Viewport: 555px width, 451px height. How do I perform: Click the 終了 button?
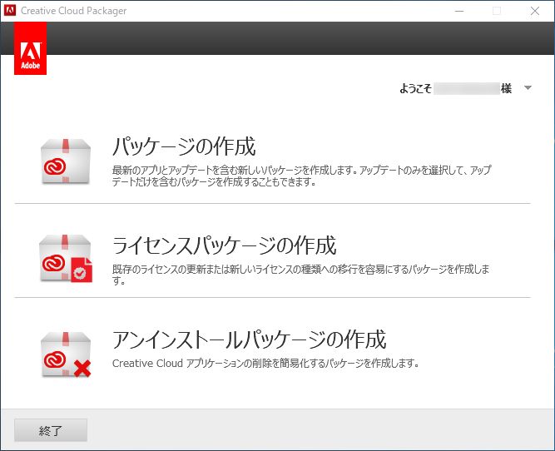tap(51, 430)
